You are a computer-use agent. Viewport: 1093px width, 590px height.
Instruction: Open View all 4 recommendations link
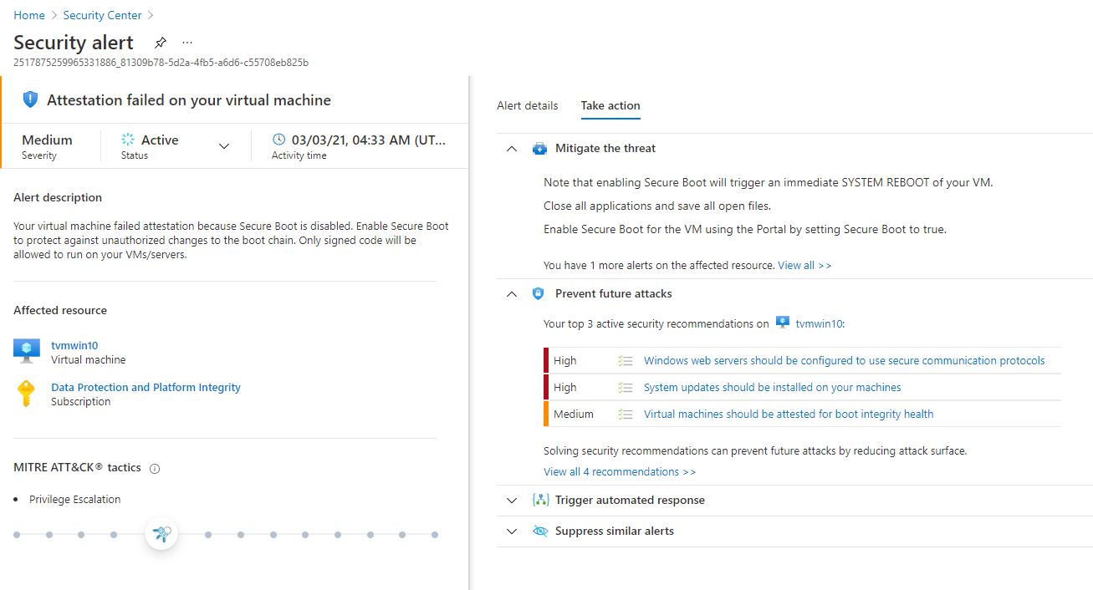620,471
